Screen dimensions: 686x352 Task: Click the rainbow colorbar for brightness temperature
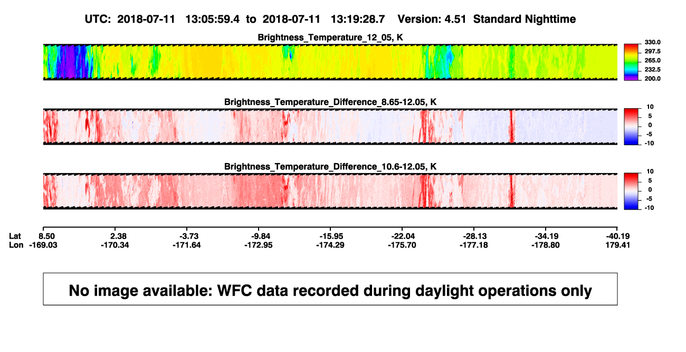coord(631,62)
